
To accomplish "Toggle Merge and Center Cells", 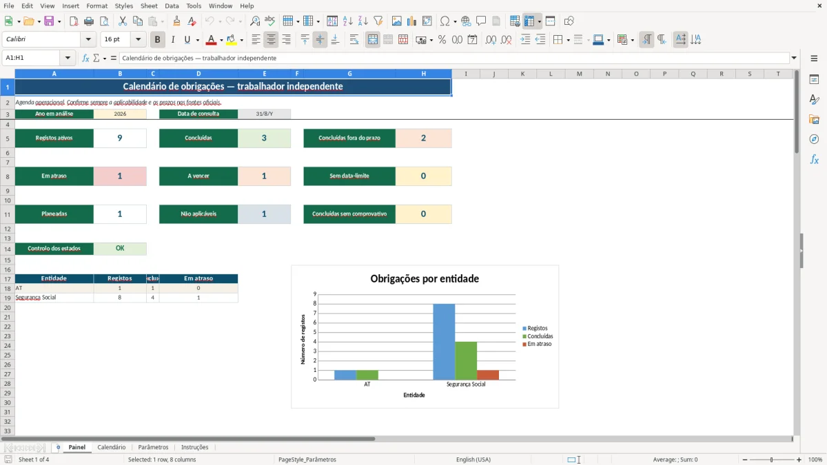I will 373,40.
